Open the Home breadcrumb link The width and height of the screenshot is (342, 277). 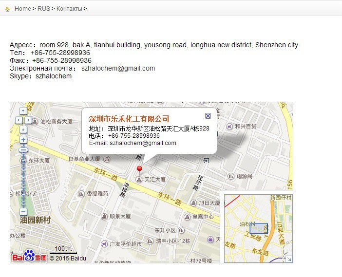pos(23,8)
